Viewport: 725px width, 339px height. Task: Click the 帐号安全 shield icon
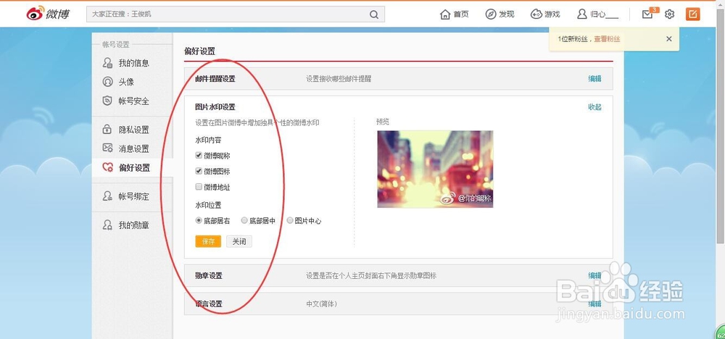[107, 101]
